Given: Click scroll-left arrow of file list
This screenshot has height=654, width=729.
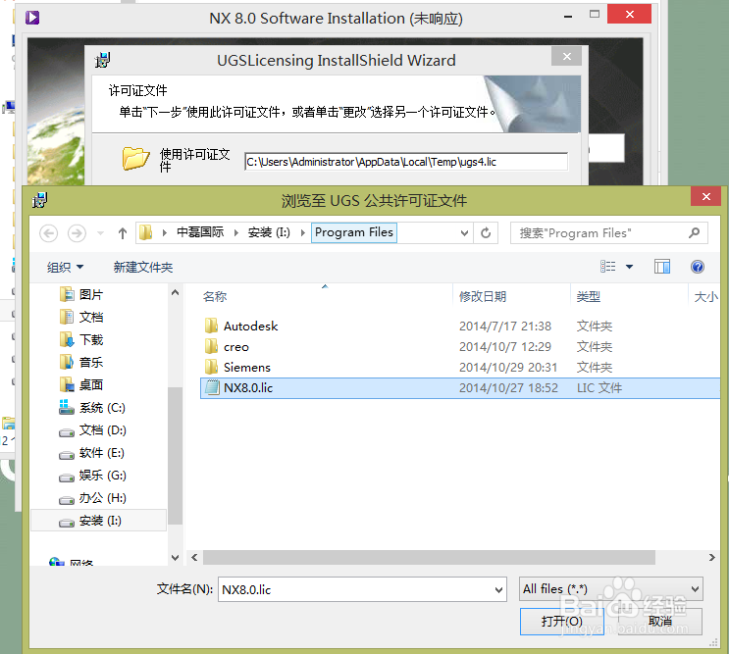Looking at the screenshot, I should [194, 557].
